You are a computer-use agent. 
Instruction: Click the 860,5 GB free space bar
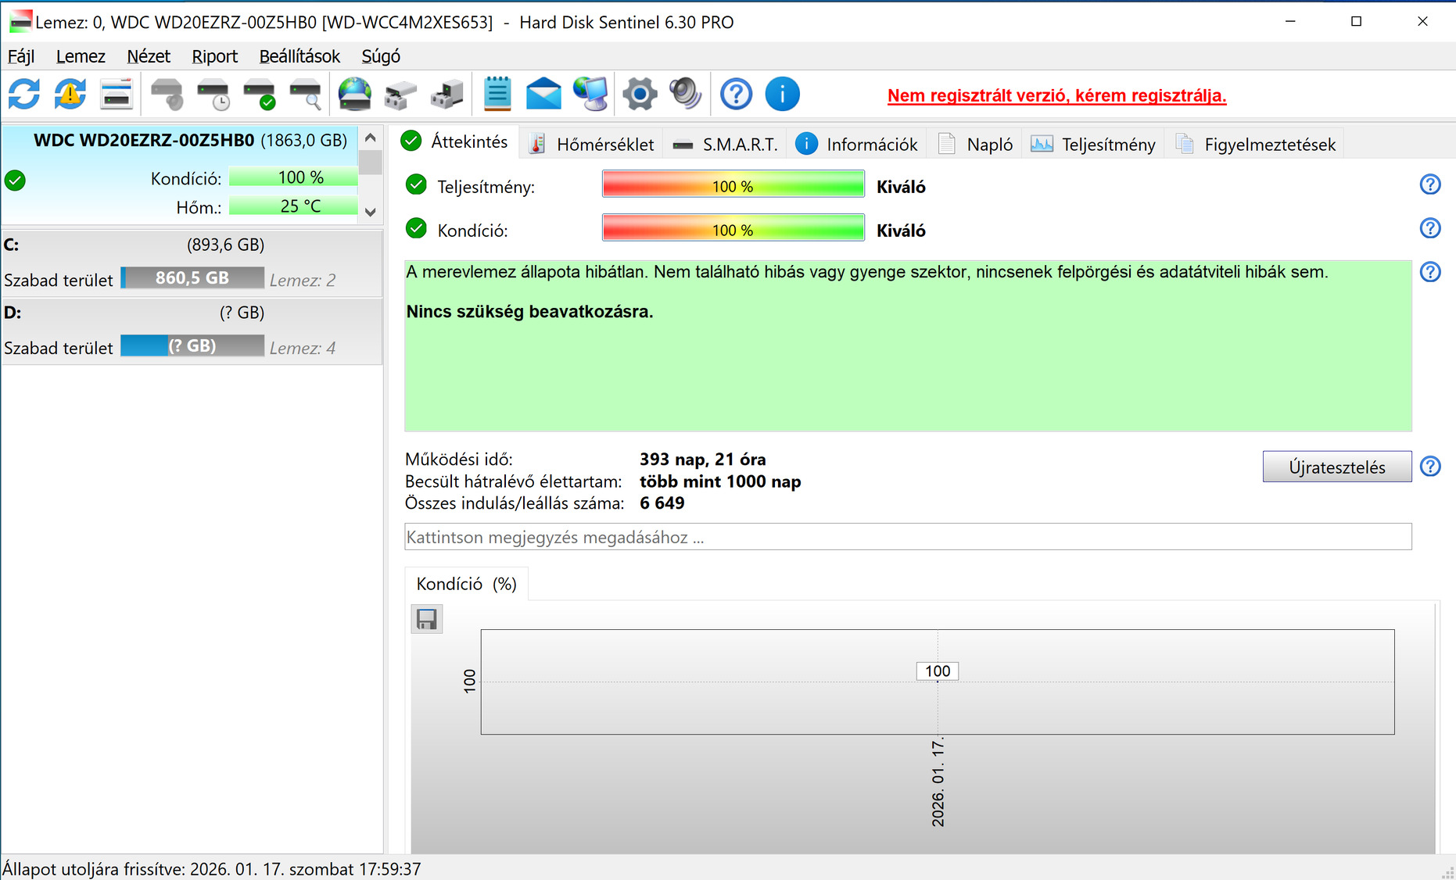(192, 278)
